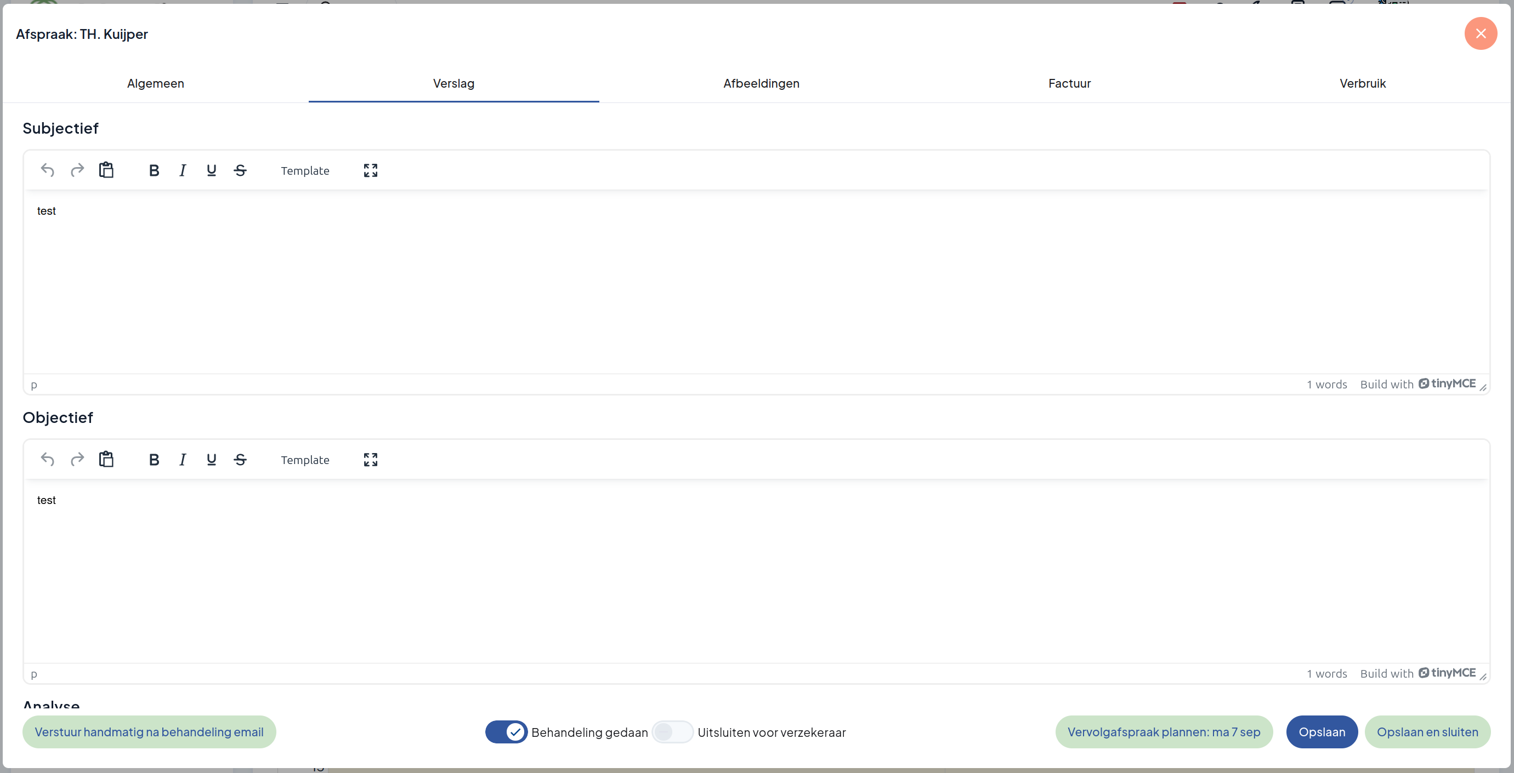Redo in the Subjectief editor

pos(77,170)
